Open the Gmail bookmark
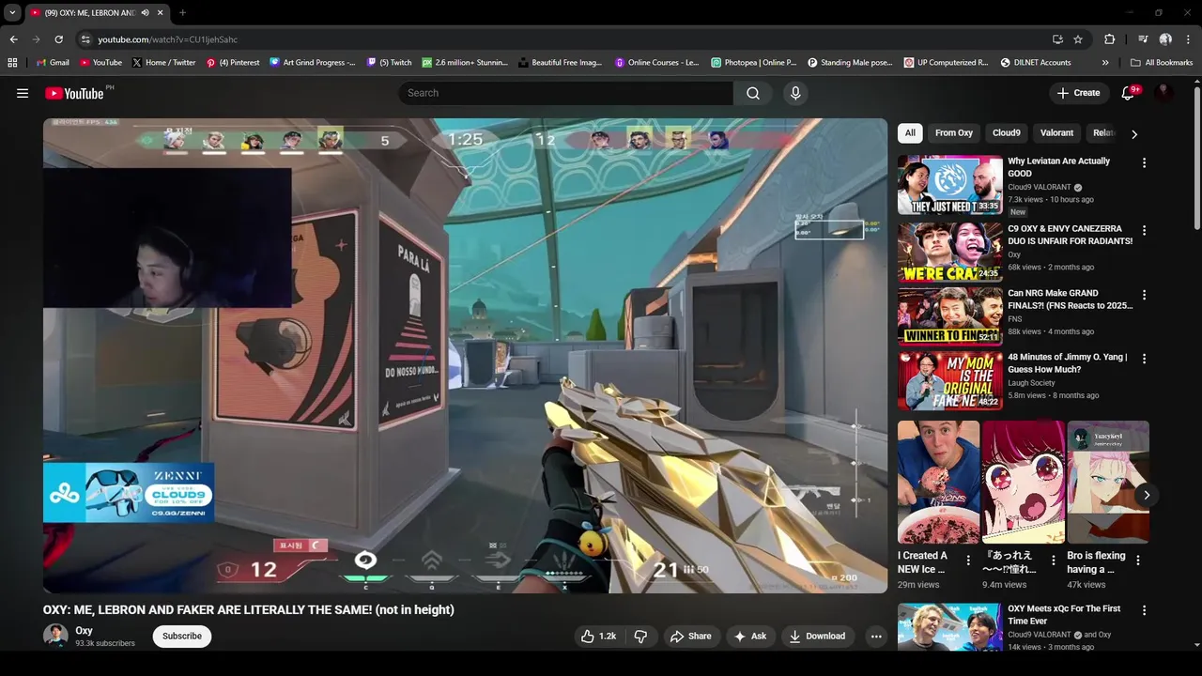Viewport: 1202px width, 676px height. pyautogui.click(x=52, y=63)
